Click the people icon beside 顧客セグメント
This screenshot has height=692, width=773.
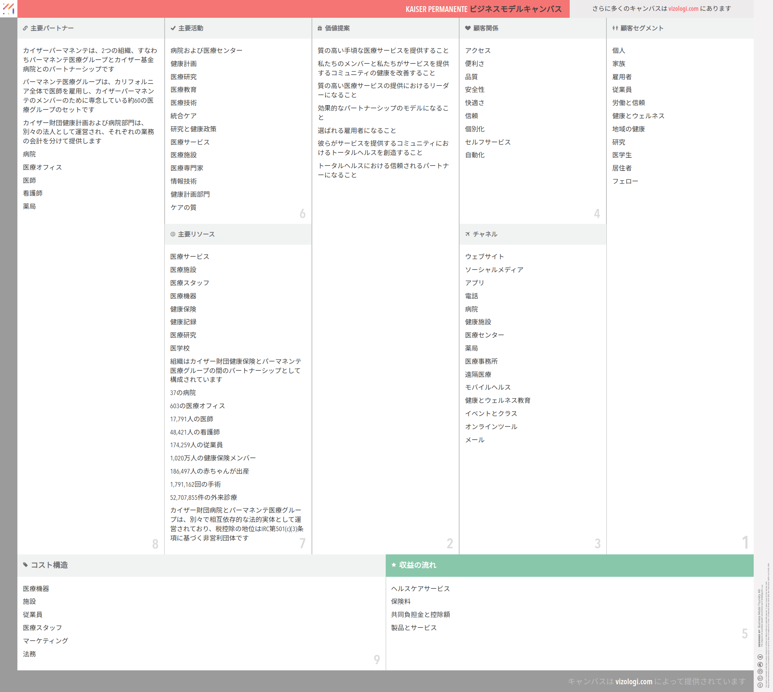coord(615,28)
